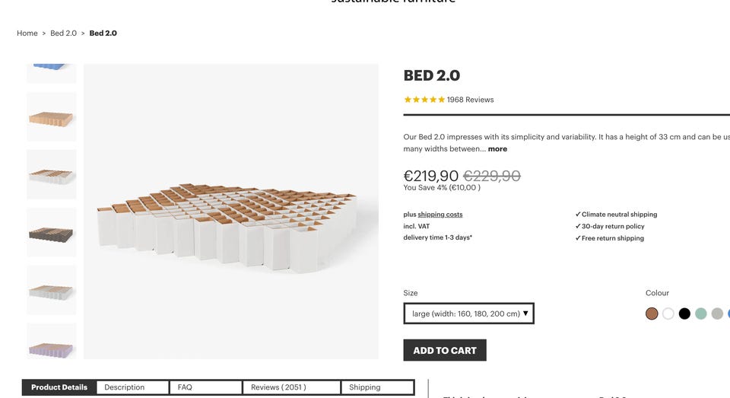Choose the white colour option
This screenshot has height=398, width=730.
pos(668,314)
